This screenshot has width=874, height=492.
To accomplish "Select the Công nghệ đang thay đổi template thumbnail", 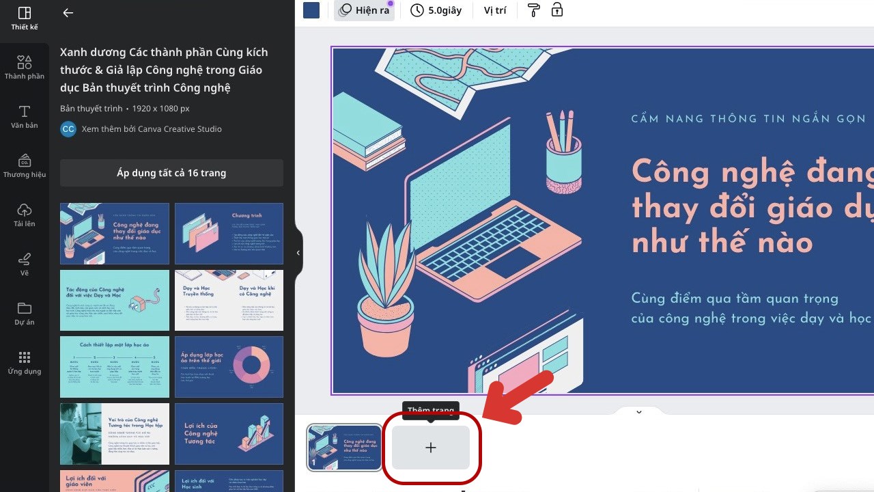I will 115,234.
